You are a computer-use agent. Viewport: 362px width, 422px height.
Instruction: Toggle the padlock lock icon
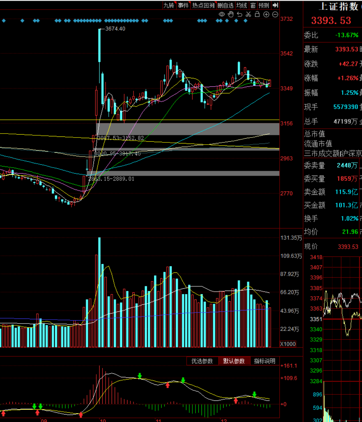pyautogui.click(x=257, y=14)
